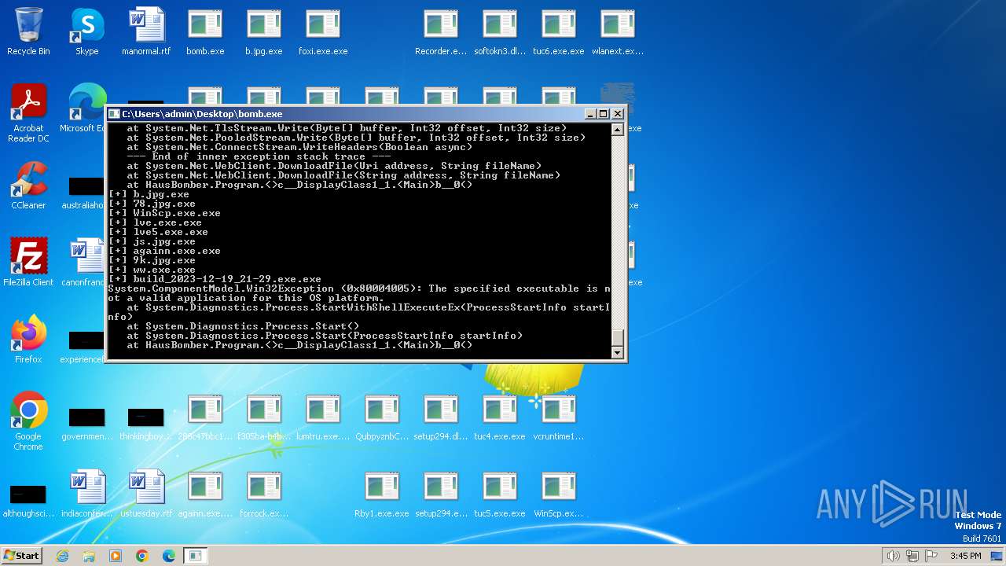Close the bomb.exe console window
This screenshot has width=1006, height=566.
click(x=618, y=114)
